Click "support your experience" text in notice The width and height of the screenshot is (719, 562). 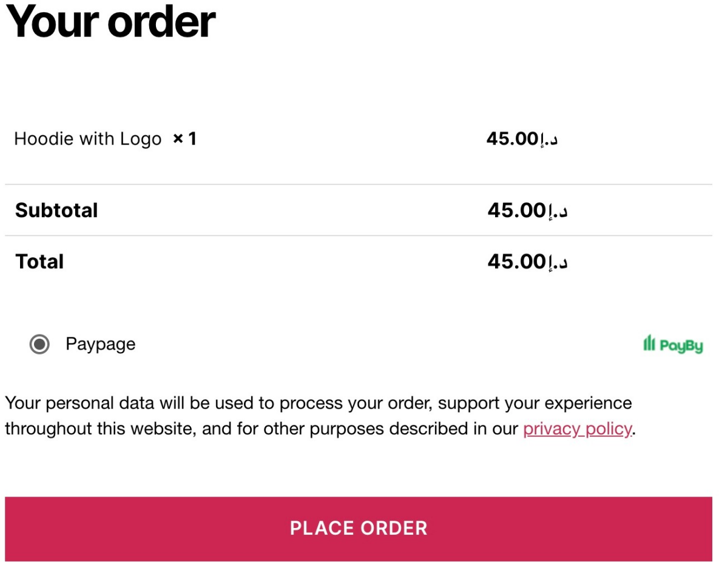pyautogui.click(x=535, y=404)
